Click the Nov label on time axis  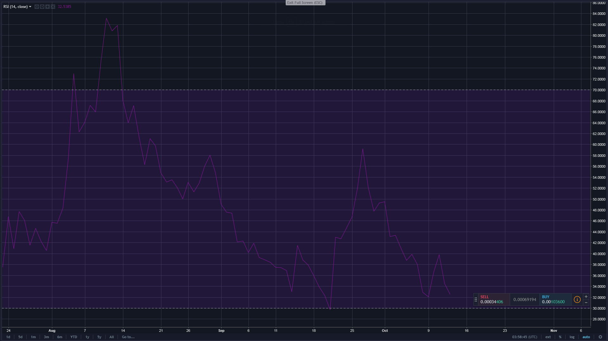pyautogui.click(x=554, y=331)
